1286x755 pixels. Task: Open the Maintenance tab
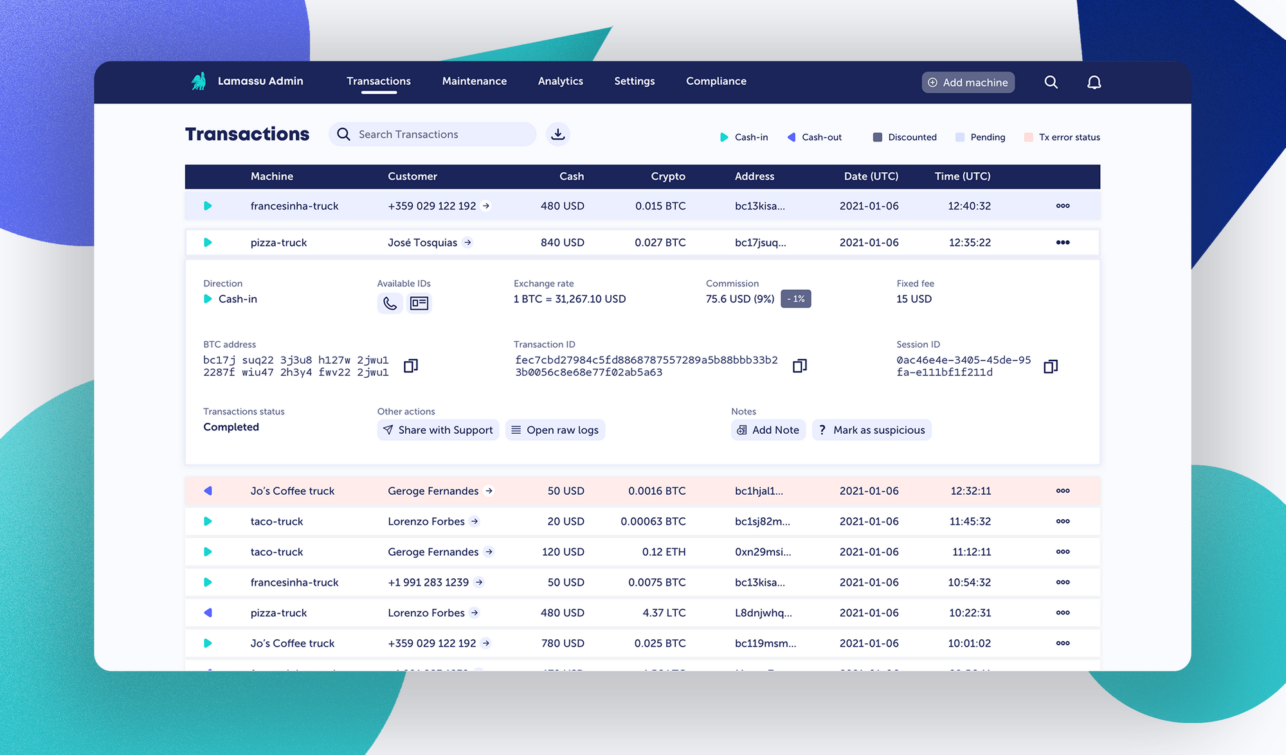click(x=474, y=81)
